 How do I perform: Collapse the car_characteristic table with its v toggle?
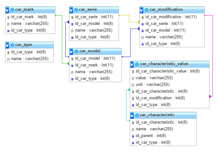point(132,115)
